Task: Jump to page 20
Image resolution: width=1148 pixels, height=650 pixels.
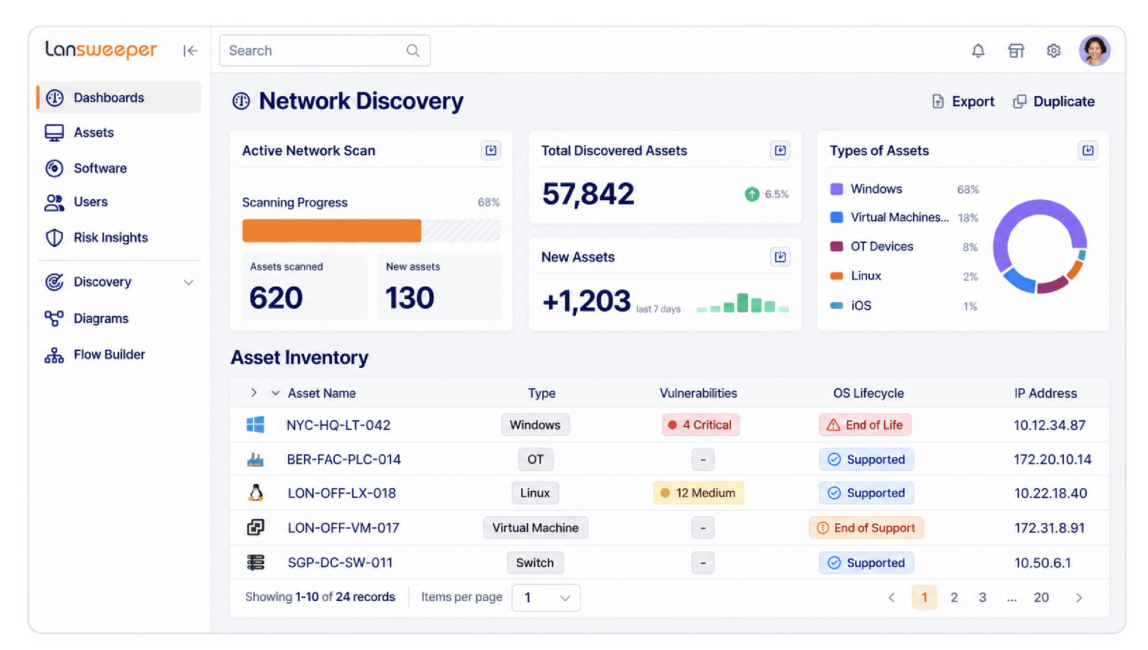Action: click(1041, 597)
